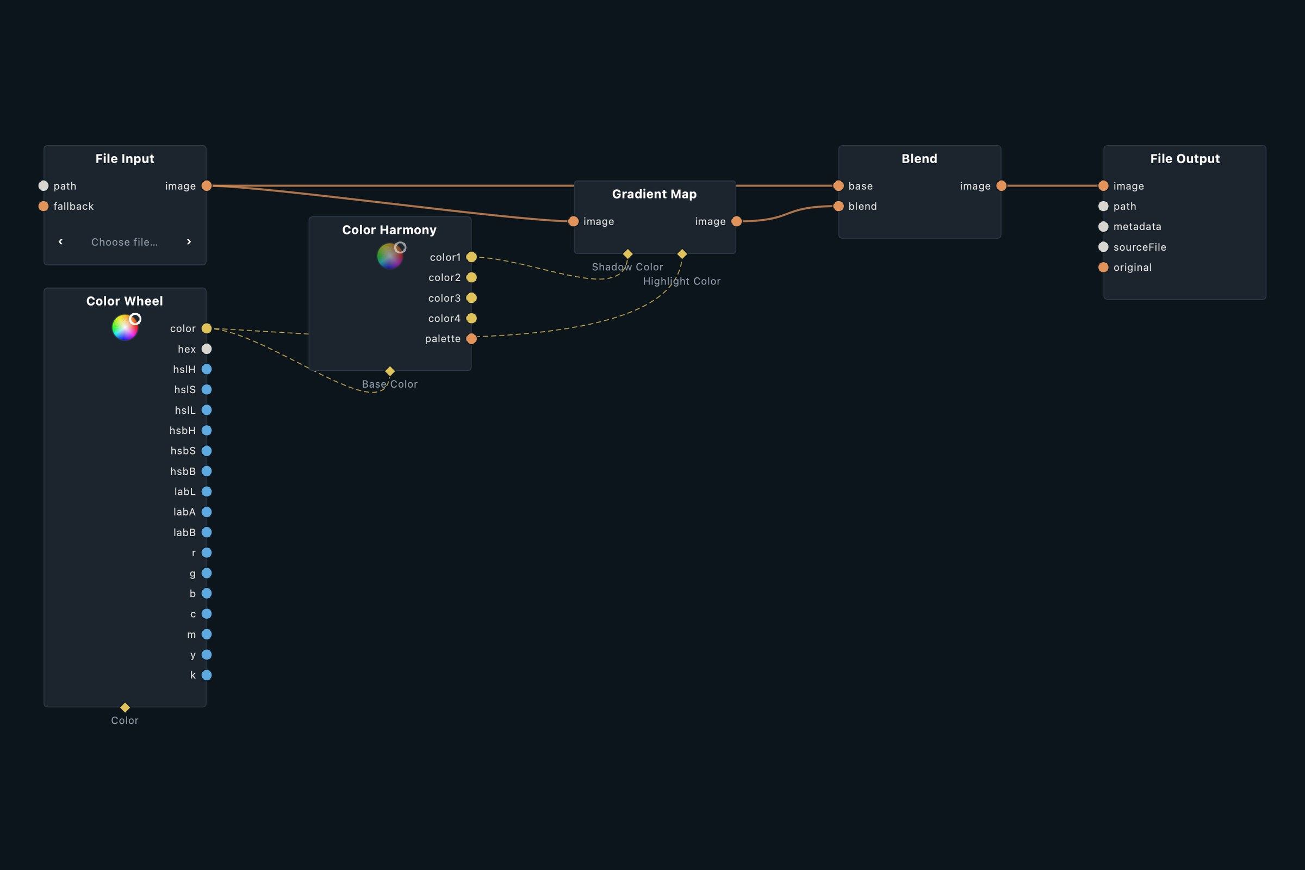This screenshot has height=870, width=1305.
Task: Click Color Harmony palette output port
Action: (x=471, y=338)
